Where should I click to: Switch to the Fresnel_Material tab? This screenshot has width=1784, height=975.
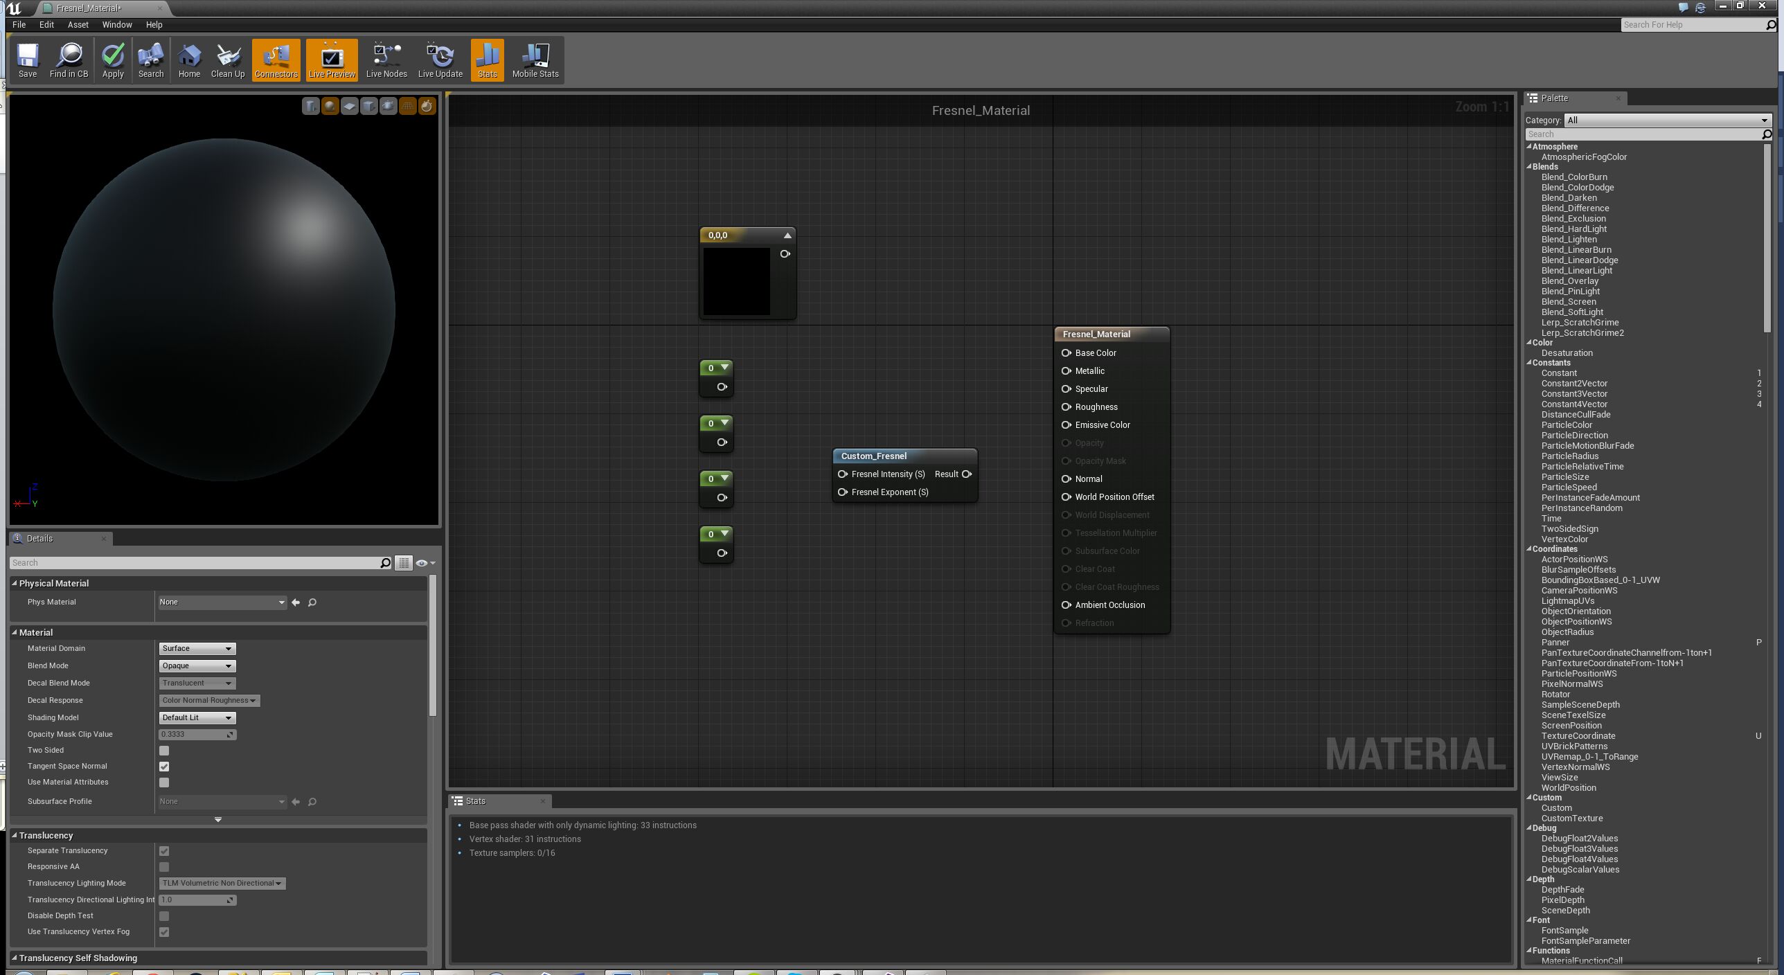[x=87, y=8]
